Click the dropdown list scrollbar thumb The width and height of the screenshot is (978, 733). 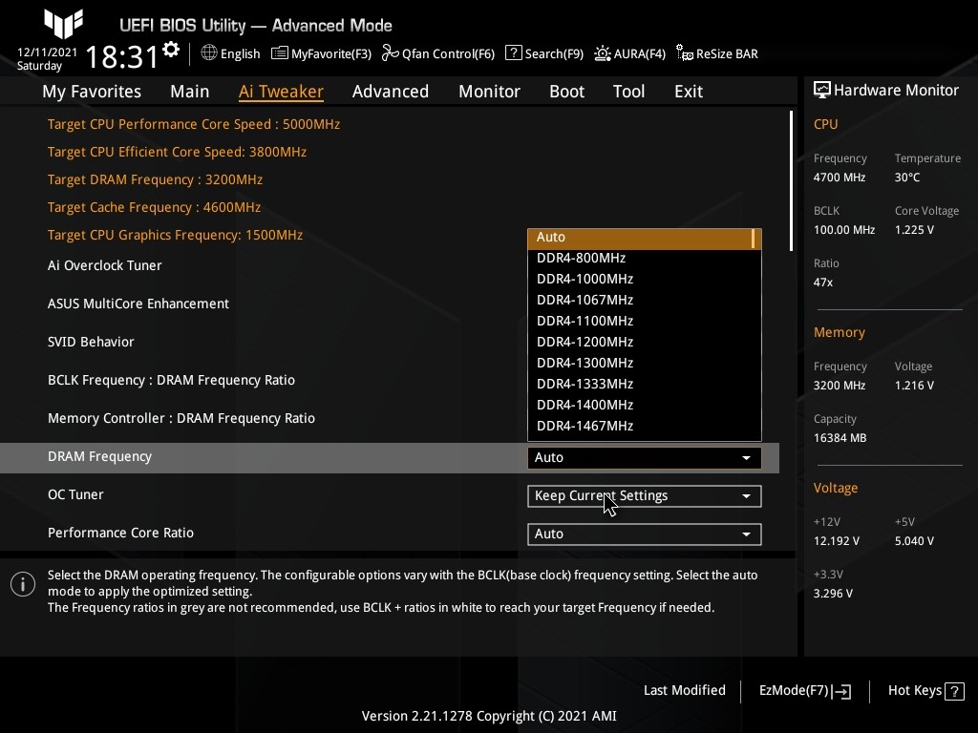(x=755, y=238)
